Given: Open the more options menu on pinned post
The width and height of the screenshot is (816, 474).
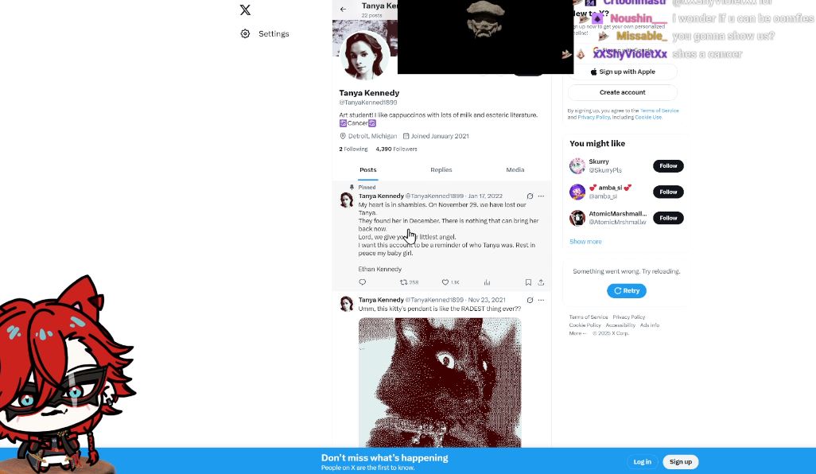Looking at the screenshot, I should (541, 196).
